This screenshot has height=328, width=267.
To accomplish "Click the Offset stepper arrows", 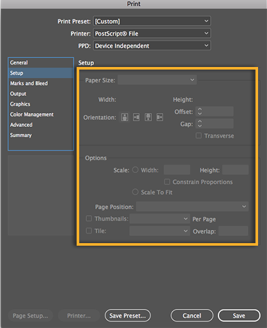I will click(200, 112).
